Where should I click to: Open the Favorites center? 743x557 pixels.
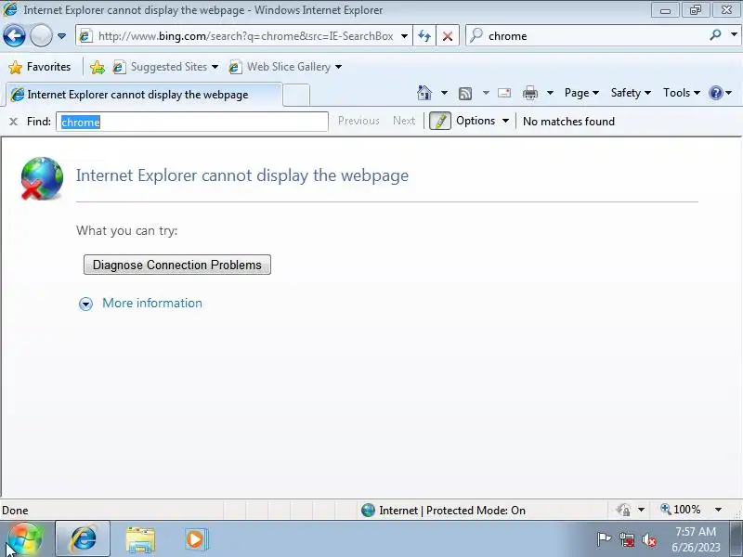[40, 67]
